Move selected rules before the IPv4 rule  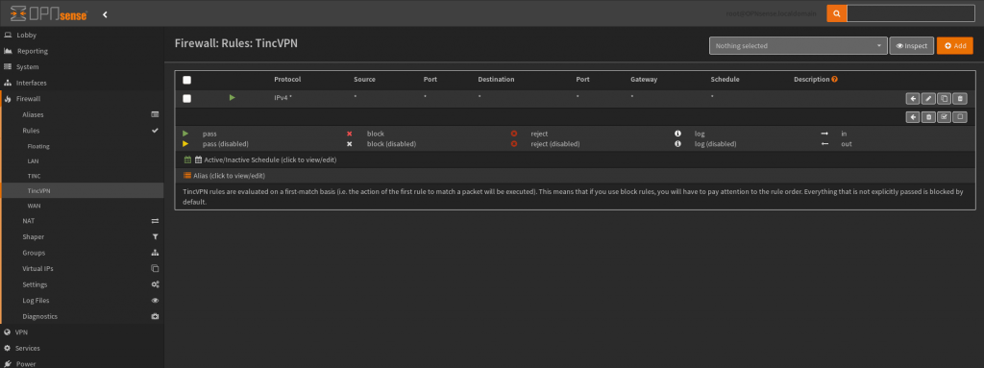click(x=913, y=99)
